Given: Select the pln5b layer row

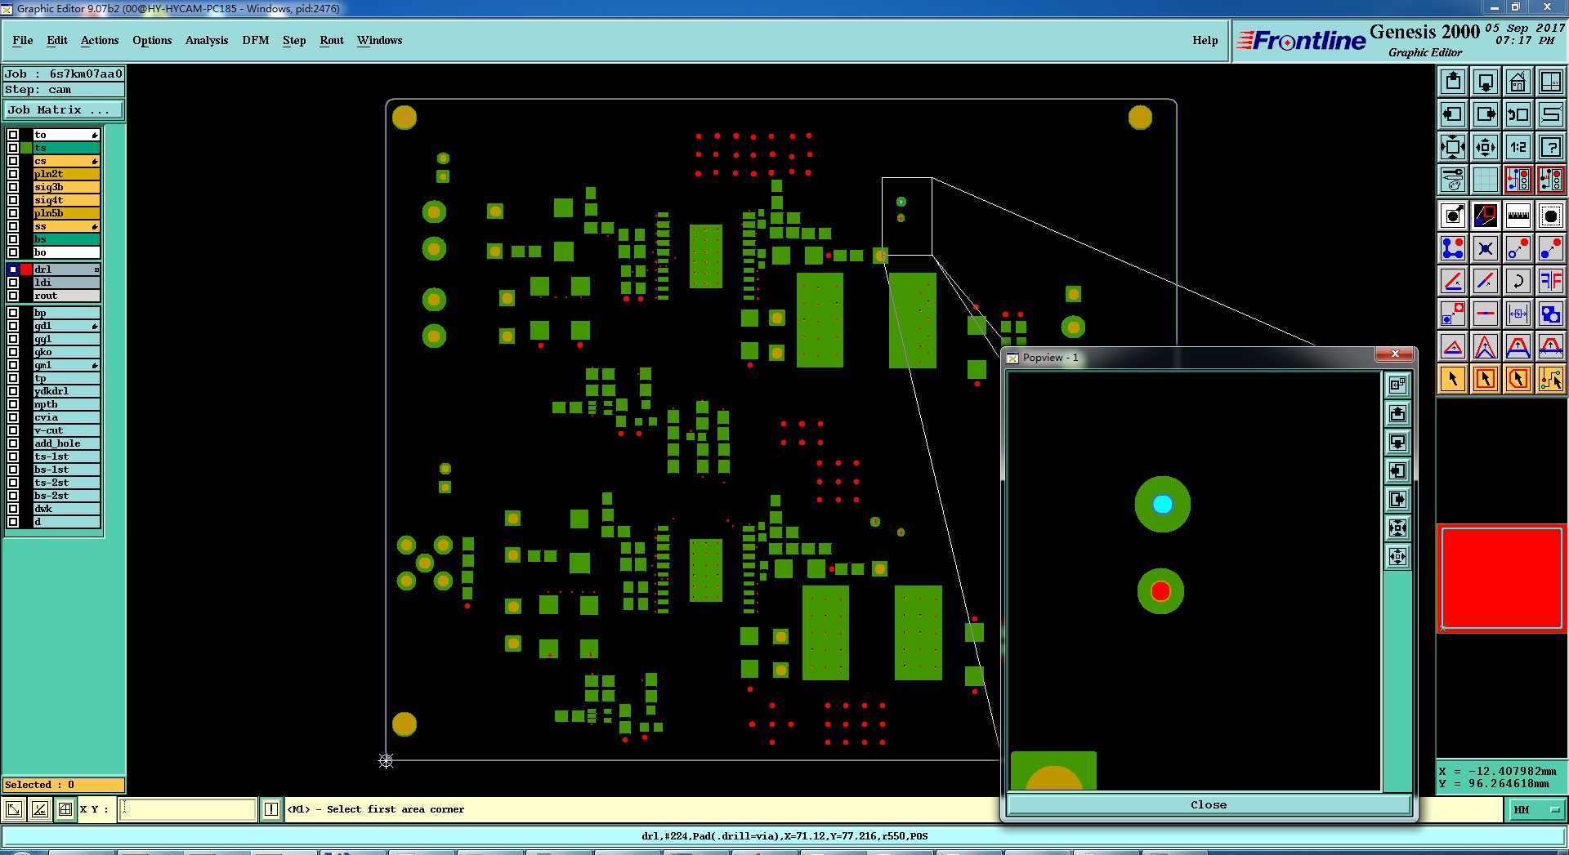Looking at the screenshot, I should (x=66, y=213).
